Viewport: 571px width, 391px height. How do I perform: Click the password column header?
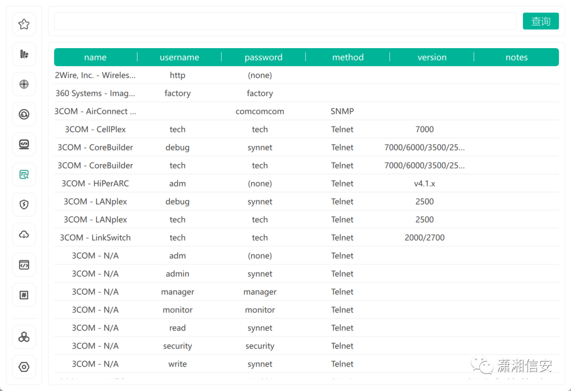(263, 57)
